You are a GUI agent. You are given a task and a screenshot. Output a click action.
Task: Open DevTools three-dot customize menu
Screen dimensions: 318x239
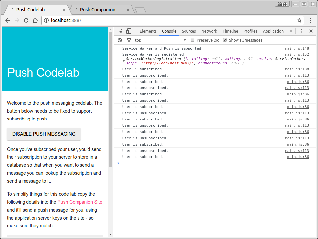tap(302, 31)
